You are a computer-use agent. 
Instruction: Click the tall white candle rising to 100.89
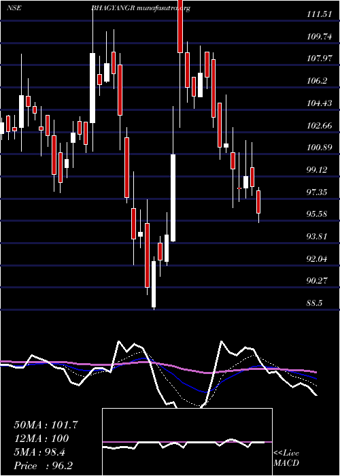click(173, 198)
